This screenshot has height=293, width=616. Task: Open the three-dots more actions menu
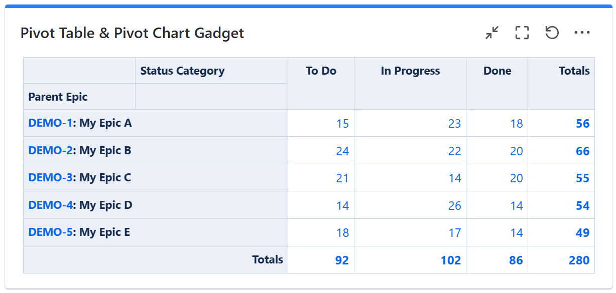(x=582, y=33)
